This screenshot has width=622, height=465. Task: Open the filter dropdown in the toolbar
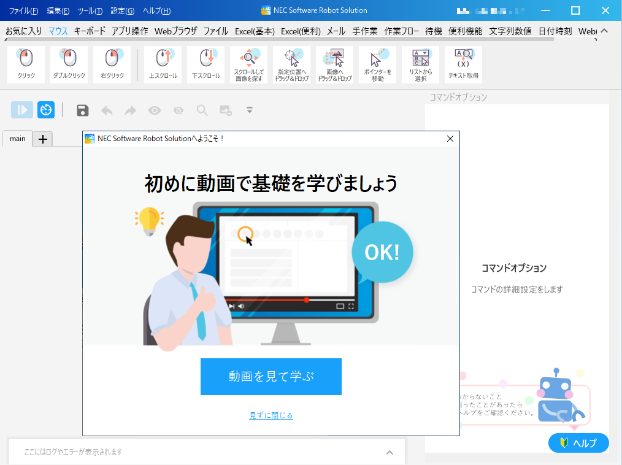[x=250, y=110]
